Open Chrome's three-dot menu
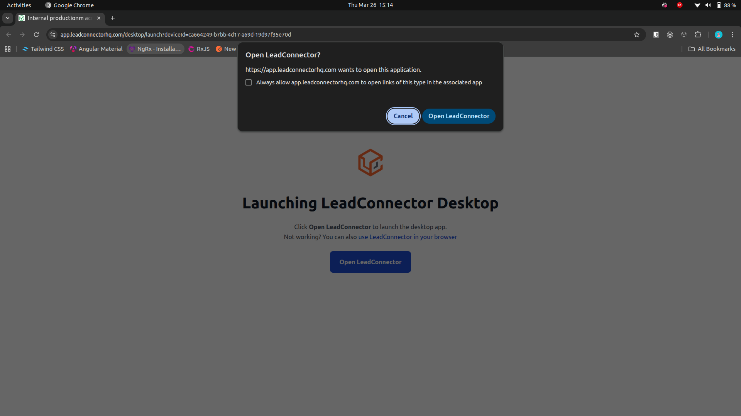Viewport: 741px width, 416px height. tap(732, 35)
